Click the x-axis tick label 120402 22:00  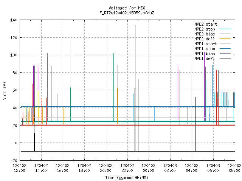click(x=127, y=168)
